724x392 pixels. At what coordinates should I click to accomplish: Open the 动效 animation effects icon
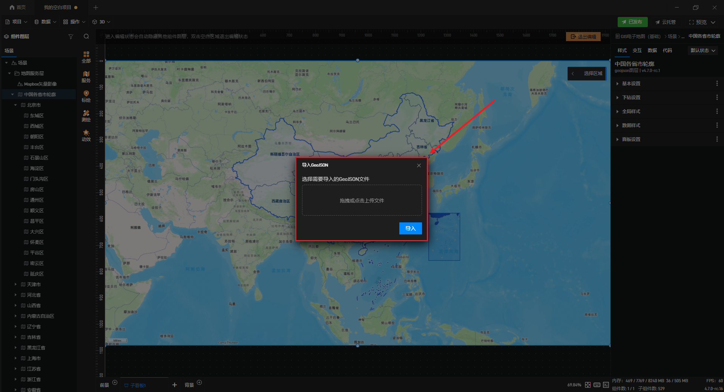coord(86,135)
